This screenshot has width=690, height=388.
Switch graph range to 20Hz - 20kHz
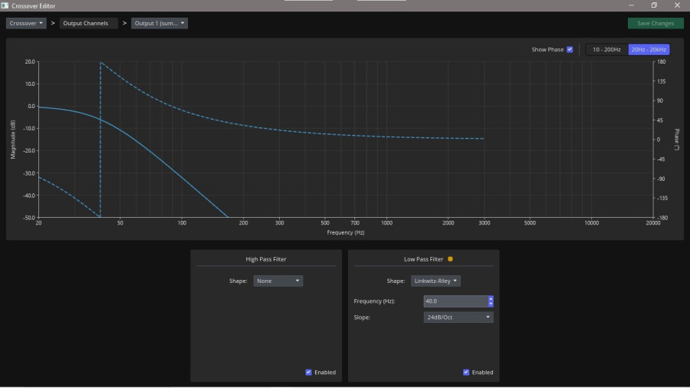pyautogui.click(x=649, y=49)
